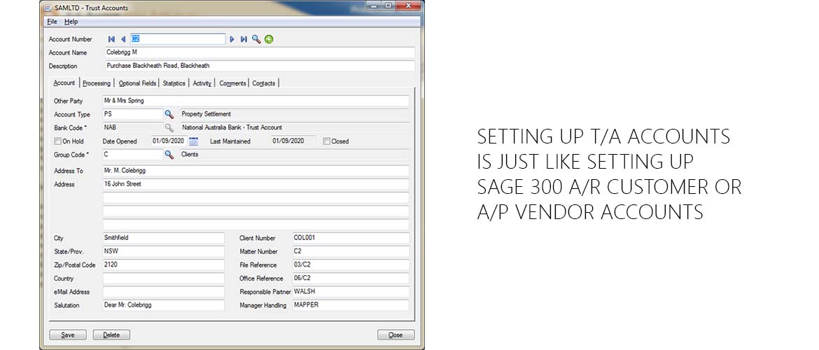Open the File menu

pyautogui.click(x=52, y=22)
